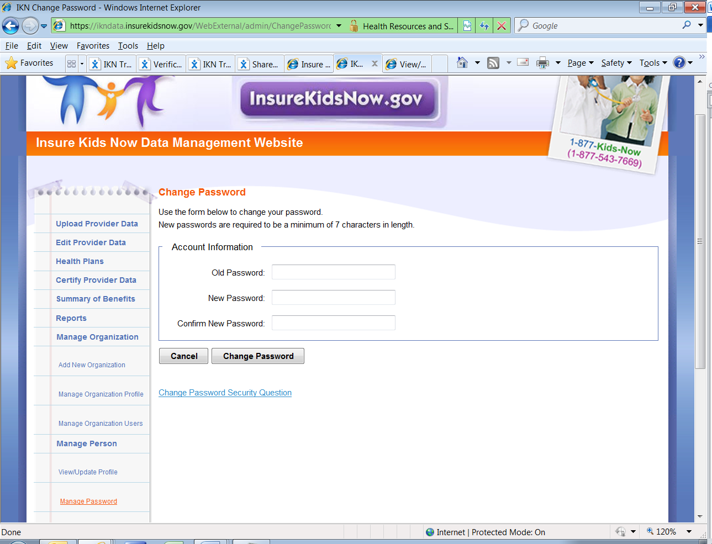Click the Home icon in command bar
Image resolution: width=712 pixels, height=544 pixels.
462,62
